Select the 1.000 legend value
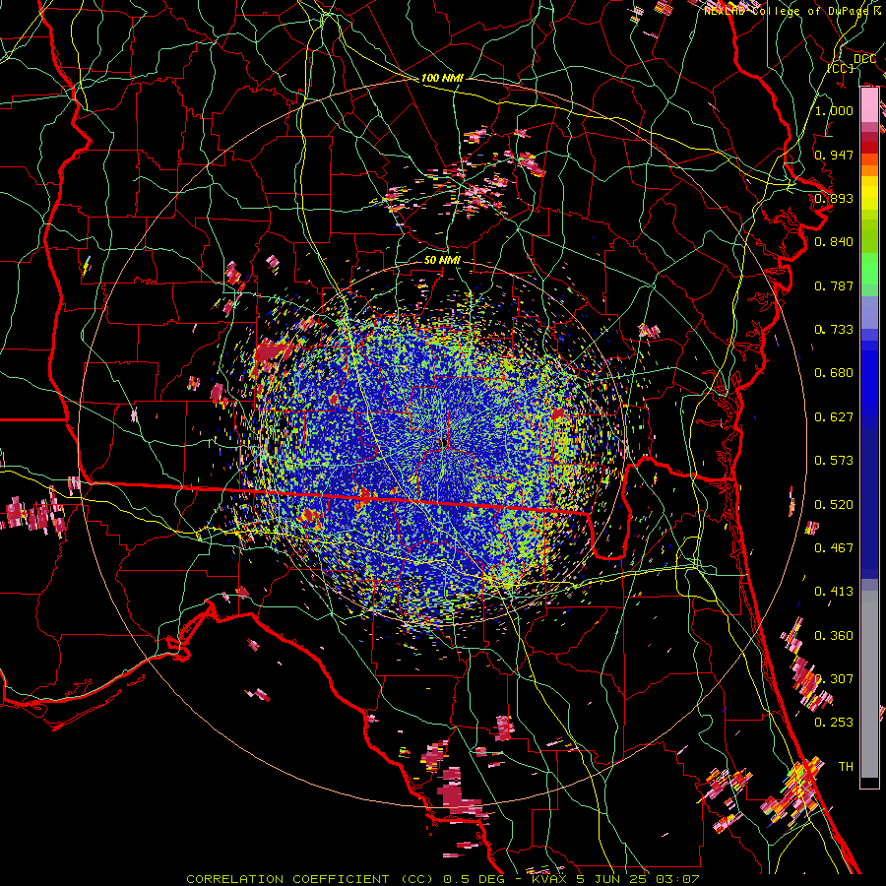Screen dimensions: 886x886 [x=834, y=110]
